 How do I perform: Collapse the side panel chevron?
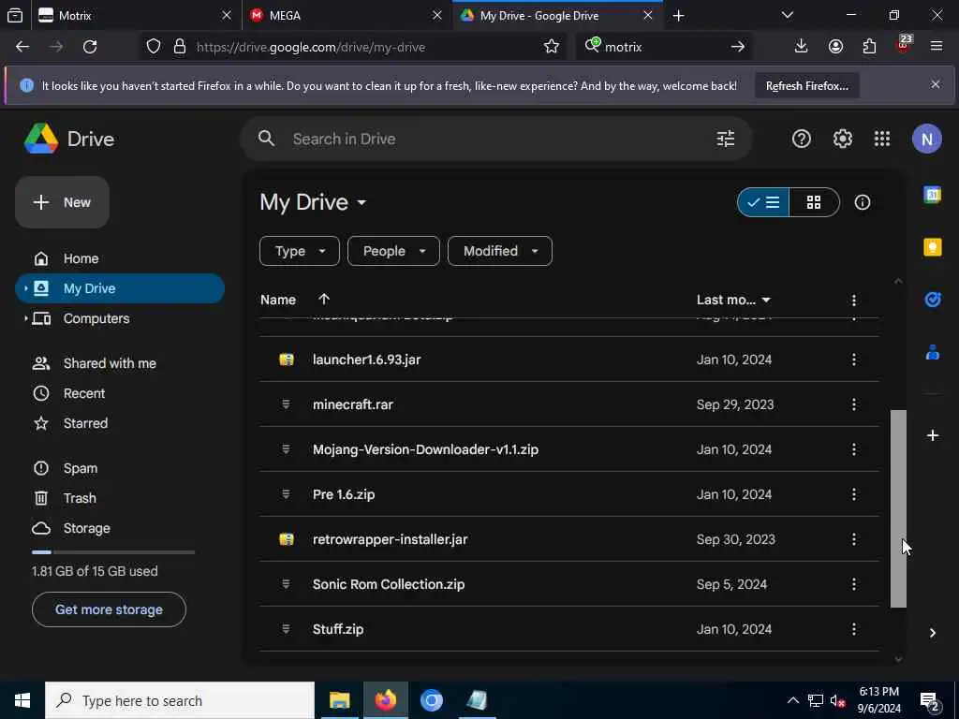(x=932, y=633)
